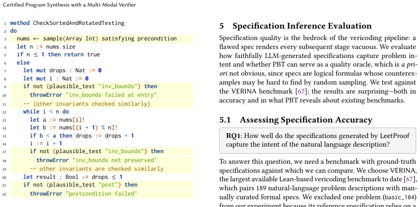Click the word 'LeetProof' in the RQ1 box
The width and height of the screenshot is (420, 207).
coord(395,136)
